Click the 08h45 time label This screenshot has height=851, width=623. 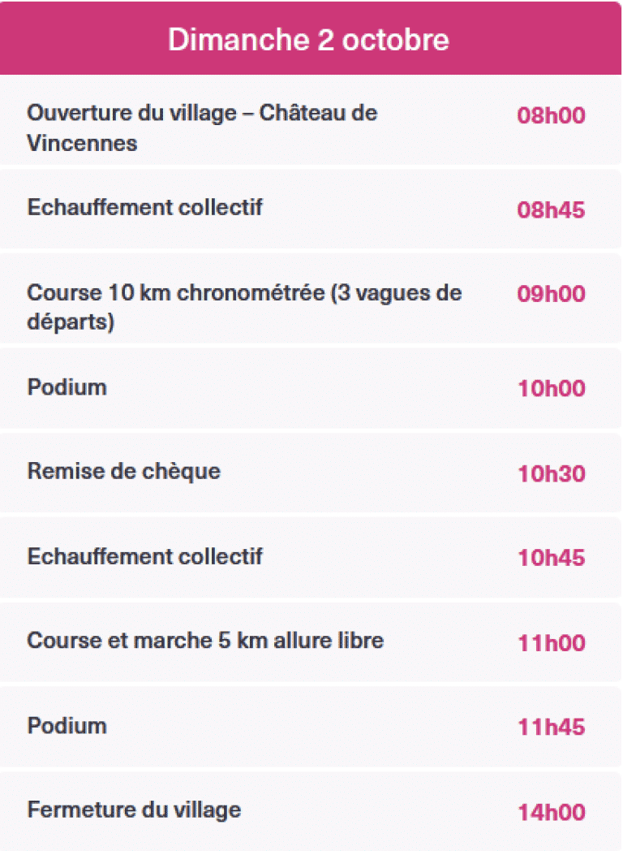551,210
